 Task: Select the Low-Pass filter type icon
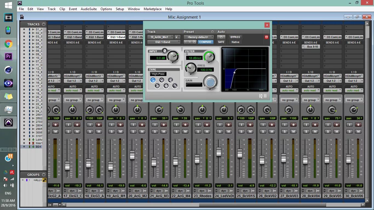[175, 86]
